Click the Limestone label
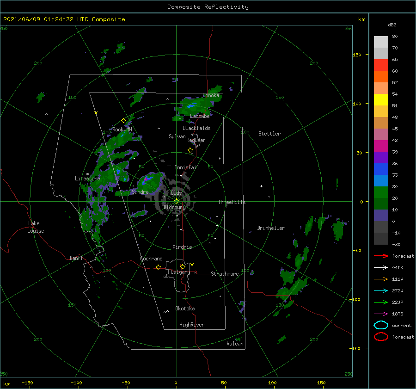The height and width of the screenshot is (389, 416). [x=87, y=179]
